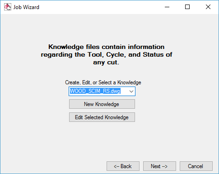219x174 pixels.
Task: Create a New Knowledge file
Action: pos(102,104)
